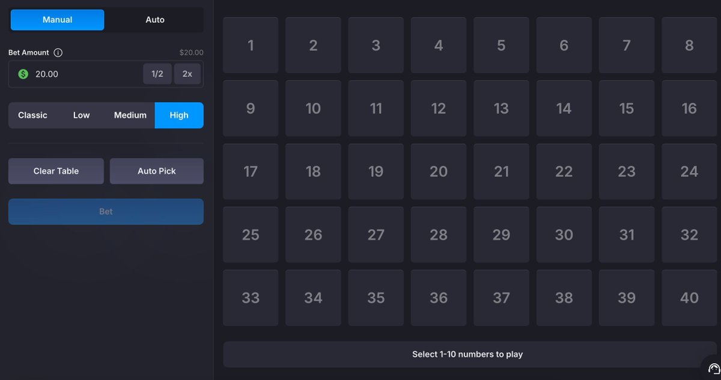Screen dimensions: 721x380
Task: Select the Medium risk level
Action: pyautogui.click(x=130, y=115)
